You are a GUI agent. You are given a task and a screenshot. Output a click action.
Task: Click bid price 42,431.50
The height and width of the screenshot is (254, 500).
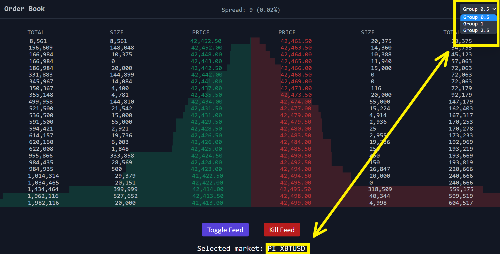pos(206,109)
